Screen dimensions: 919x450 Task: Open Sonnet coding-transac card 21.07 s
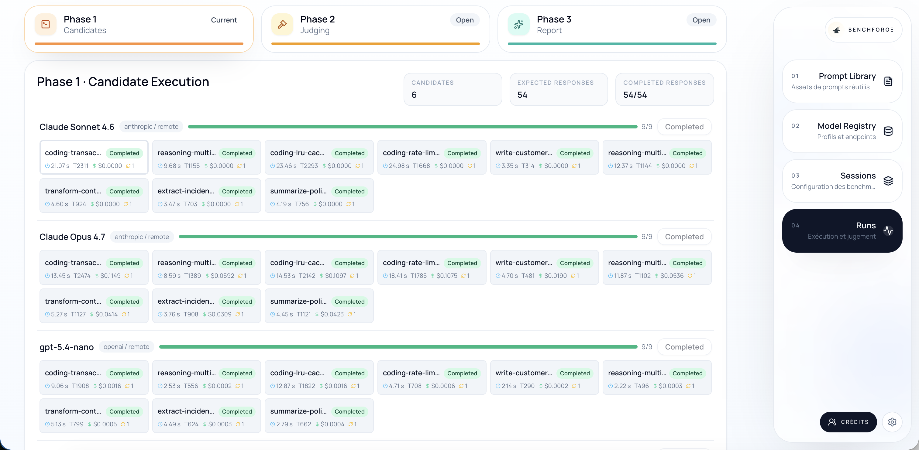pos(94,157)
